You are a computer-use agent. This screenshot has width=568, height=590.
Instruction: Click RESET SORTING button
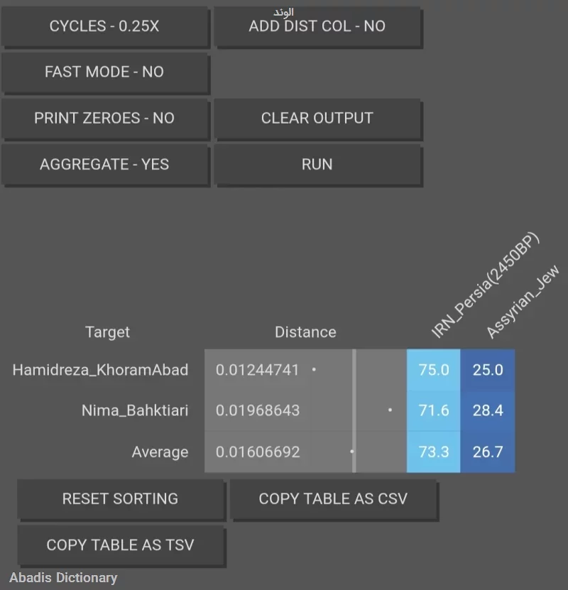[x=120, y=499]
